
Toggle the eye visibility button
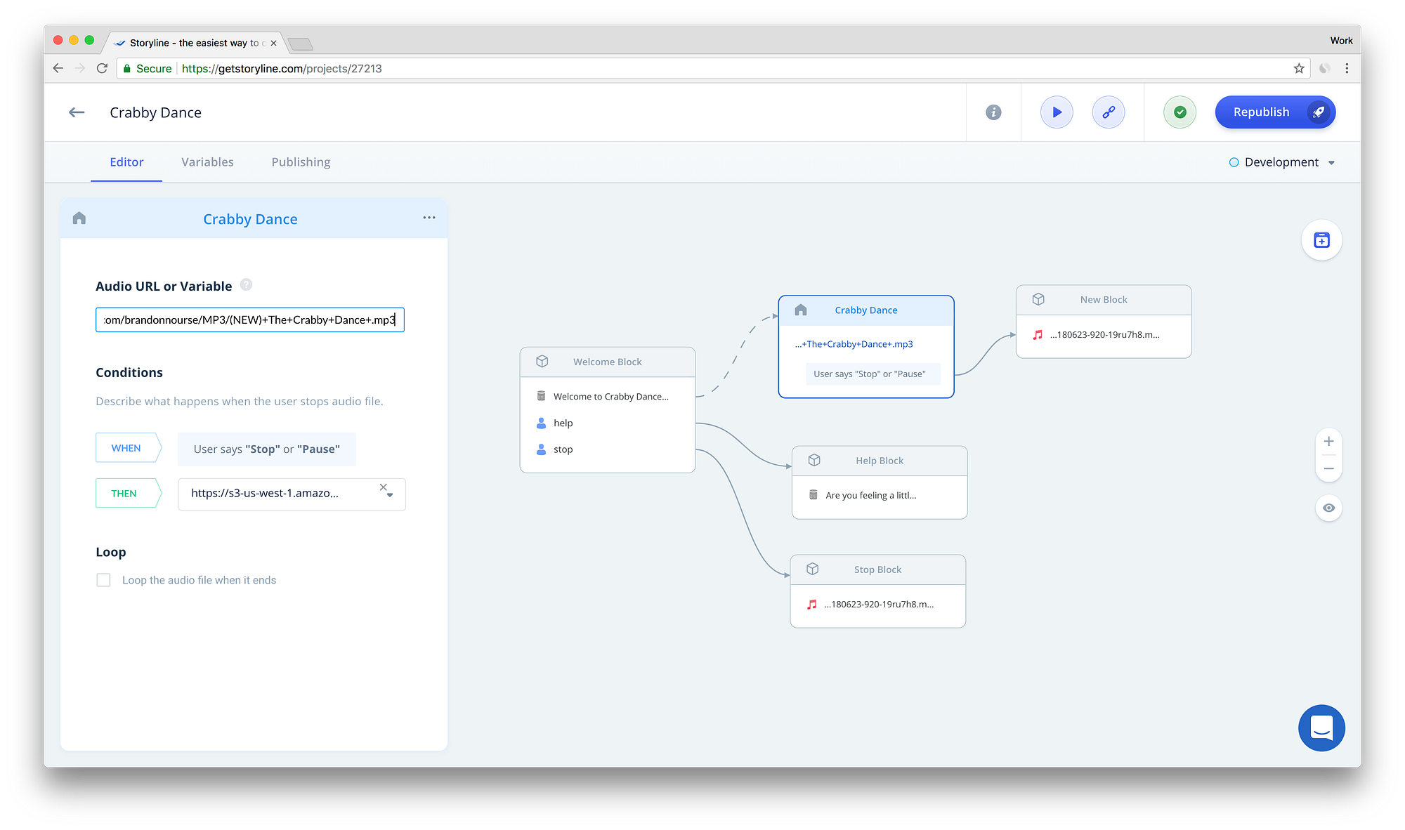[1328, 508]
